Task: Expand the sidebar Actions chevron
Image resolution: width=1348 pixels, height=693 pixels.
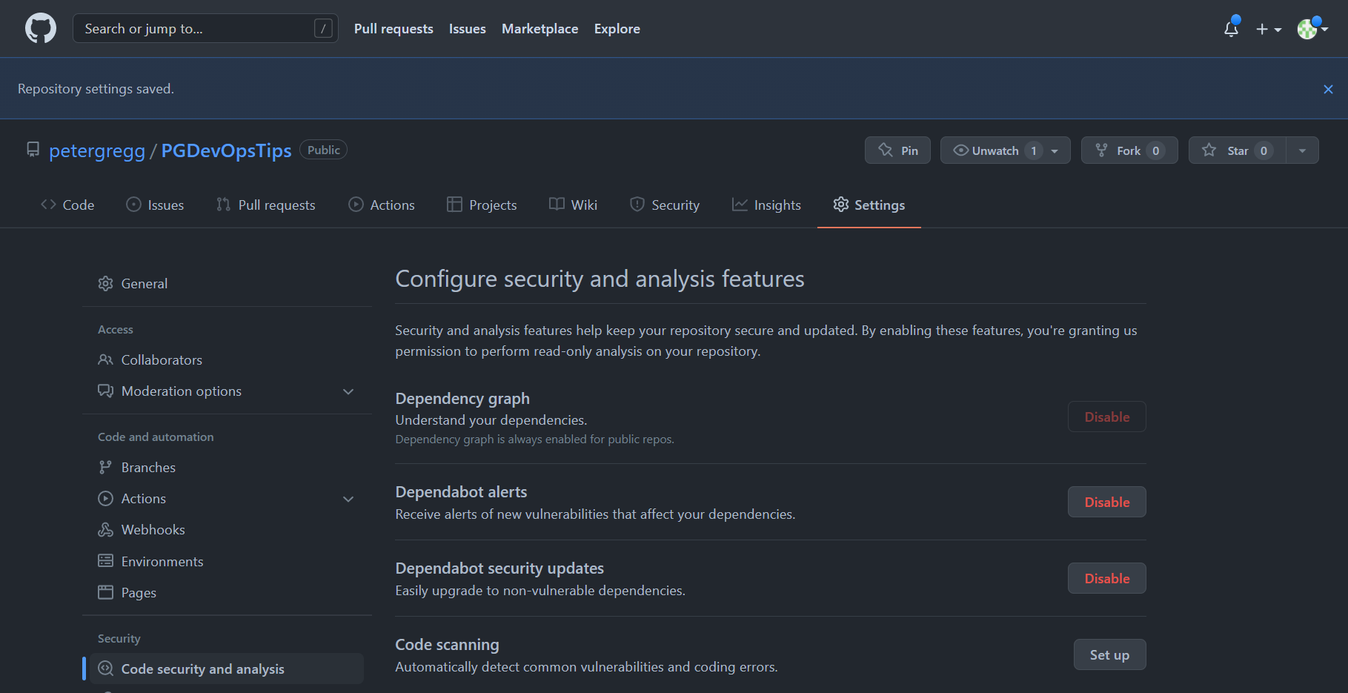Action: (x=348, y=499)
